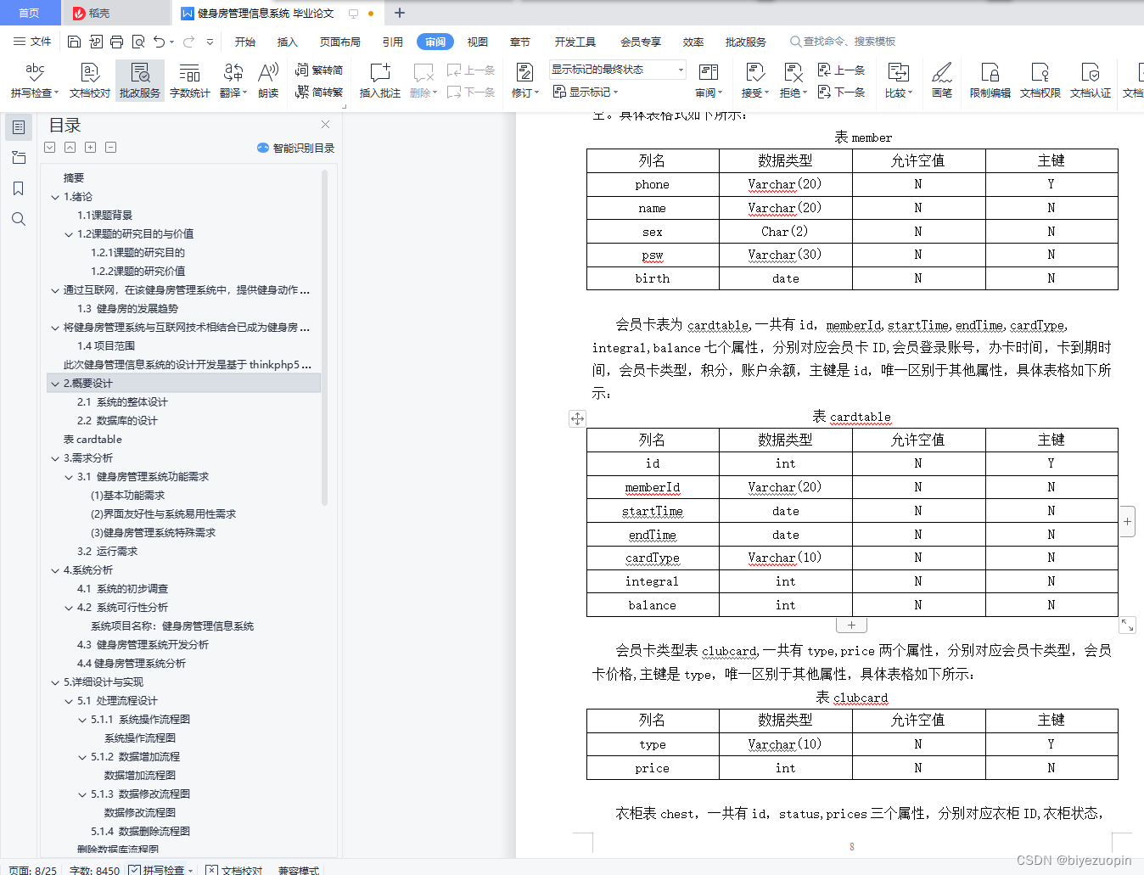Open 显示标记的最终状态 dropdown

pos(617,70)
